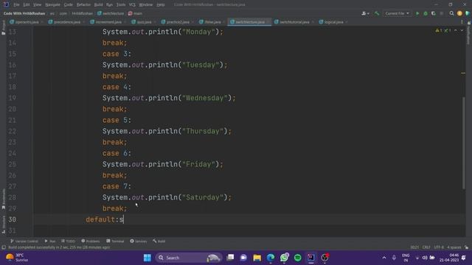Open the View menu
Viewport: 472px width, 265px height.
(x=38, y=5)
